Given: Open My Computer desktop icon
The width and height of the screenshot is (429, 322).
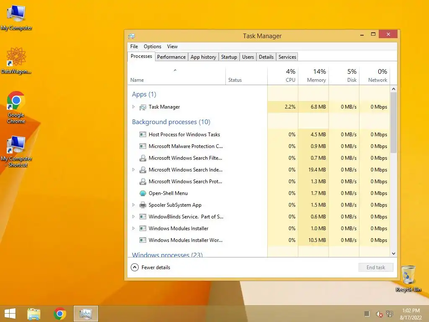Looking at the screenshot, I should click(16, 17).
